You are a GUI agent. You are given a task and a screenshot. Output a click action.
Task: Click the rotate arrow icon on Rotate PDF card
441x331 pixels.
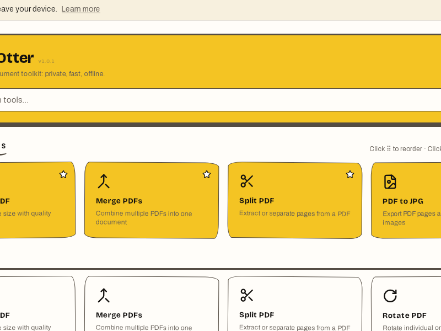(x=390, y=296)
